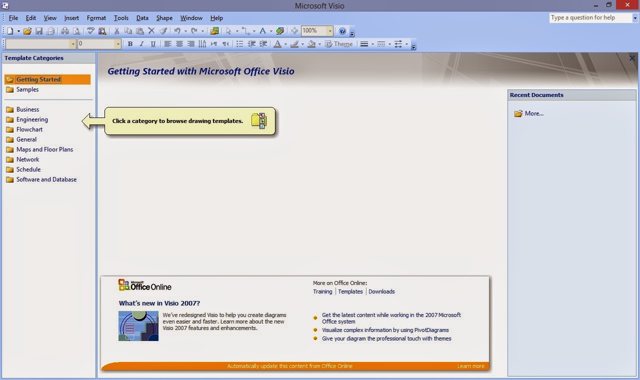Select the Pointer tool icon
Viewport: 640px width, 380px height.
(x=229, y=31)
